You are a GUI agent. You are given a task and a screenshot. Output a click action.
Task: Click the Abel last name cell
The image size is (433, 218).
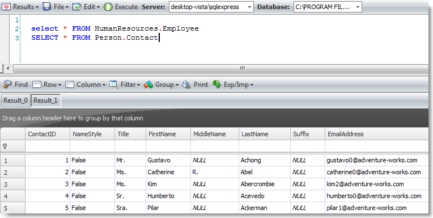[265, 172]
